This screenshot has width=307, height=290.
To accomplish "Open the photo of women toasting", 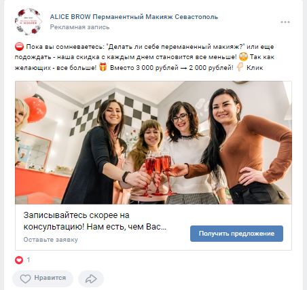I will click(x=153, y=143).
